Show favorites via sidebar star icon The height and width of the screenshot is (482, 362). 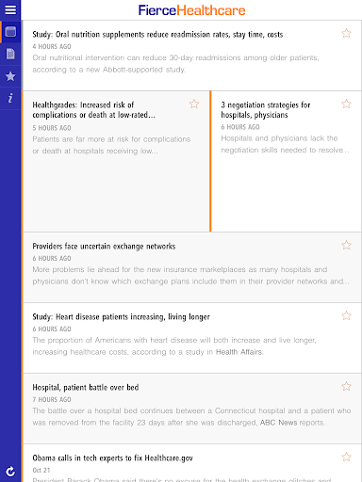coord(10,76)
